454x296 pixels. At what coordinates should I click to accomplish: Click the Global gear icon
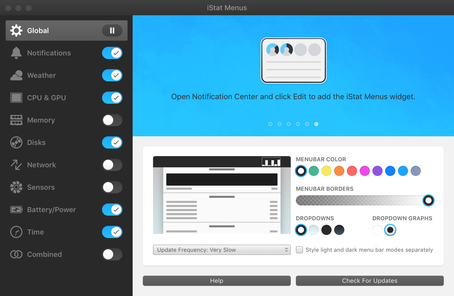pos(16,31)
